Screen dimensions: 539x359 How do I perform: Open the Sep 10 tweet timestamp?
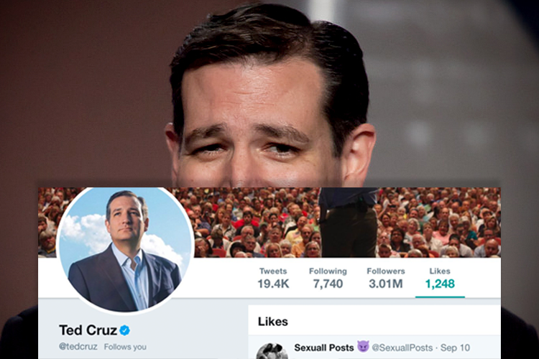coord(455,348)
